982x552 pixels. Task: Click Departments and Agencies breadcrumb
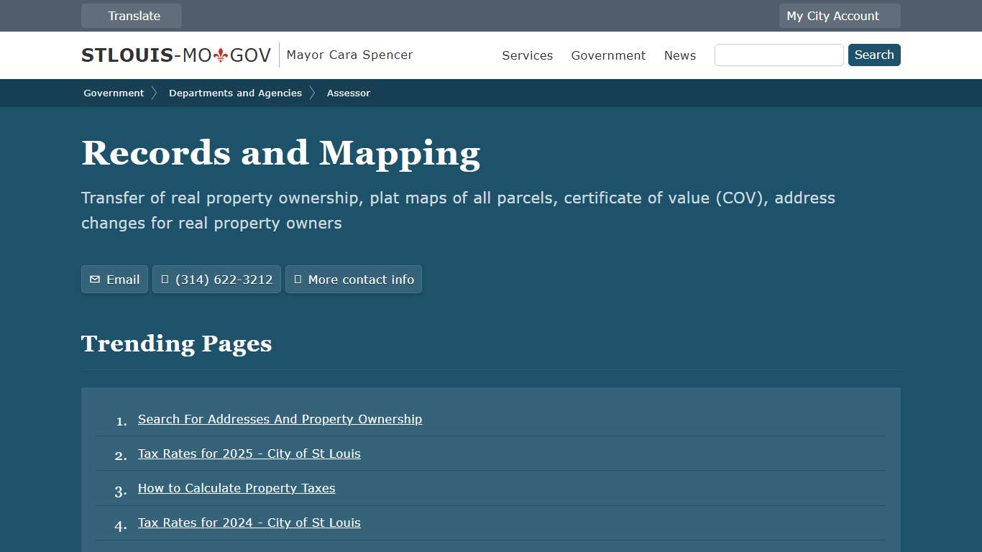(x=235, y=93)
